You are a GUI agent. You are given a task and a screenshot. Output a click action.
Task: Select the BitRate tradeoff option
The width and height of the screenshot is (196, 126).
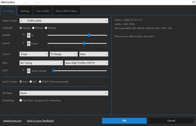(33, 28)
